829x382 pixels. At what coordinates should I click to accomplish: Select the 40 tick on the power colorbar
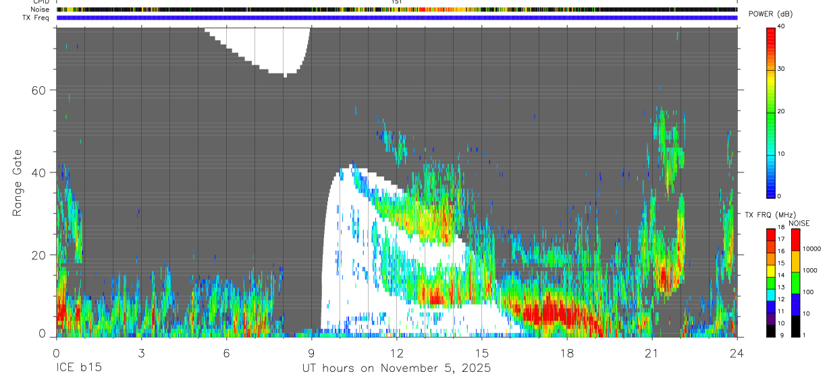[x=782, y=27]
